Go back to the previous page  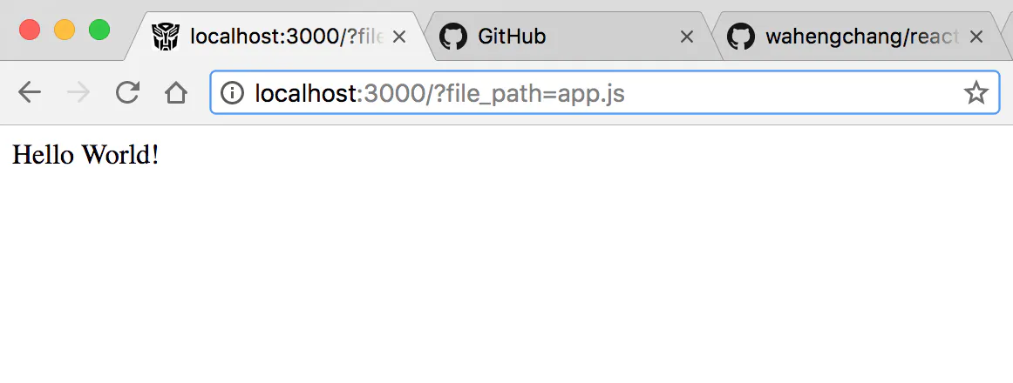[x=30, y=93]
